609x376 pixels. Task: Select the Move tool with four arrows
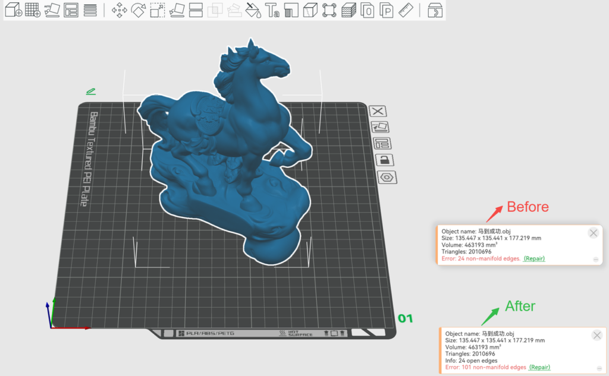pyautogui.click(x=119, y=10)
